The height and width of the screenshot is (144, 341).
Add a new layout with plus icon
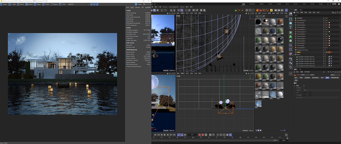(x=328, y=4)
